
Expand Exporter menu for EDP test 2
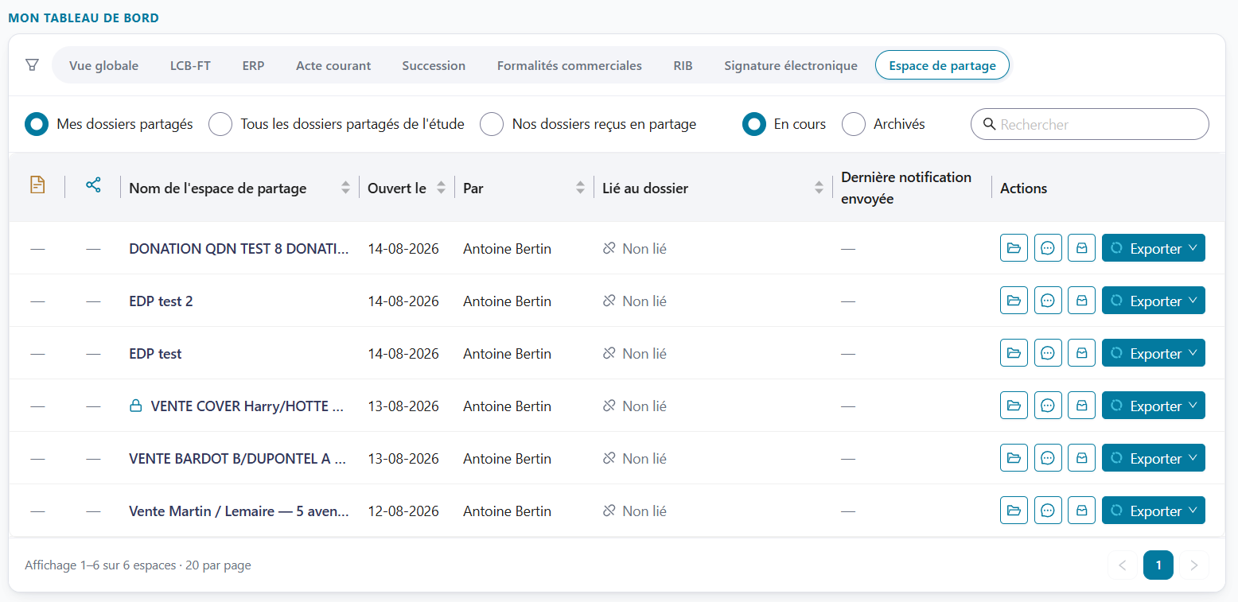point(1154,301)
